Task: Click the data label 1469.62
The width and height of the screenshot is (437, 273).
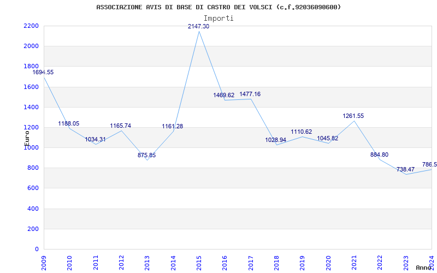Action: [224, 95]
